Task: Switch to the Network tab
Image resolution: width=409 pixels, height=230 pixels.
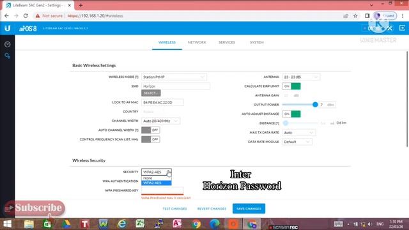Action: 197,42
